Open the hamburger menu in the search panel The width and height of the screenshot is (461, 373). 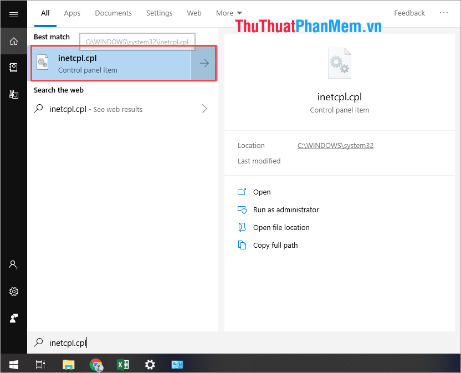pos(13,13)
